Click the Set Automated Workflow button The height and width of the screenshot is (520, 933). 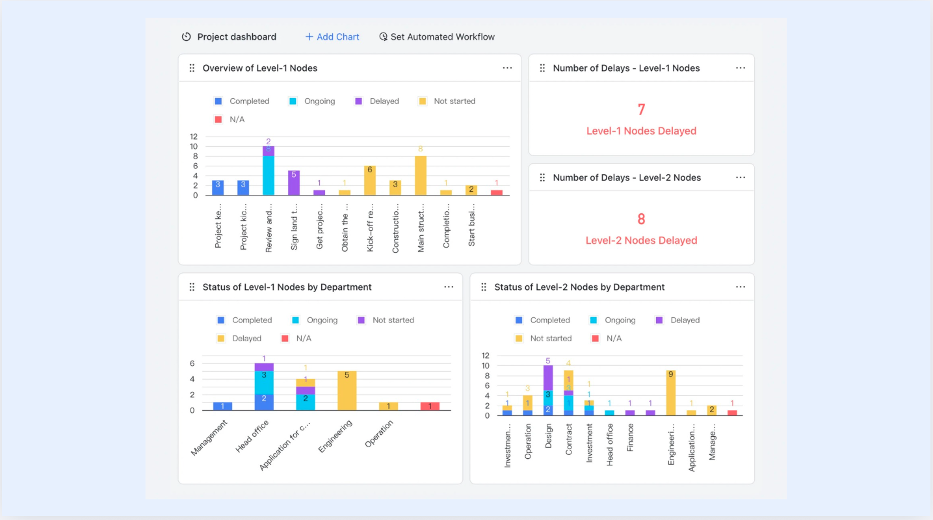pyautogui.click(x=437, y=37)
